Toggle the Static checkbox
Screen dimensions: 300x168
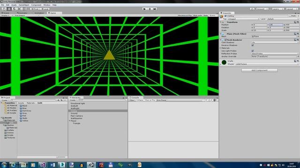tap(290, 16)
